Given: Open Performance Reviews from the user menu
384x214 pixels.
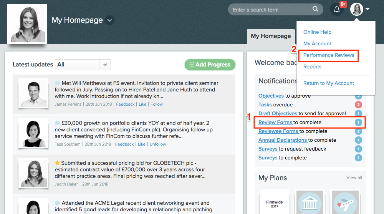Looking at the screenshot, I should pos(329,55).
